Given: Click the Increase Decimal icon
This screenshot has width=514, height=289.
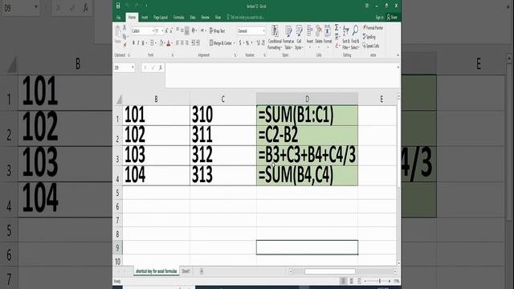Looking at the screenshot, I should [259, 43].
